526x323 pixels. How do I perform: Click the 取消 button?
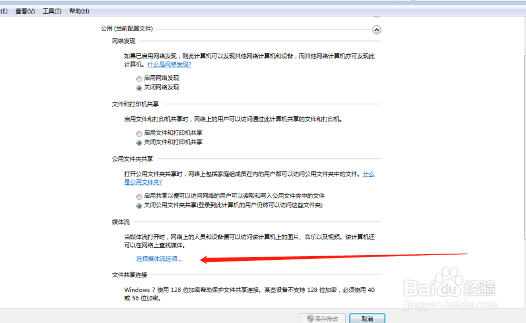click(x=367, y=318)
